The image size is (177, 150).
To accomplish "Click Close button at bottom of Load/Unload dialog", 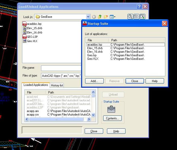I will (x=94, y=131).
